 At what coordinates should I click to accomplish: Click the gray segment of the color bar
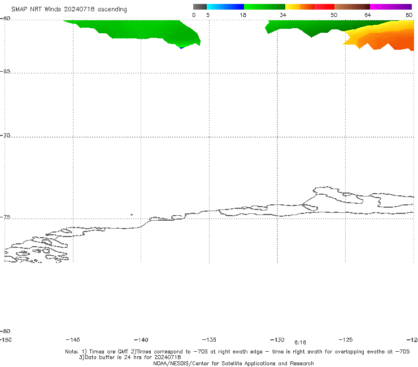click(x=200, y=7)
